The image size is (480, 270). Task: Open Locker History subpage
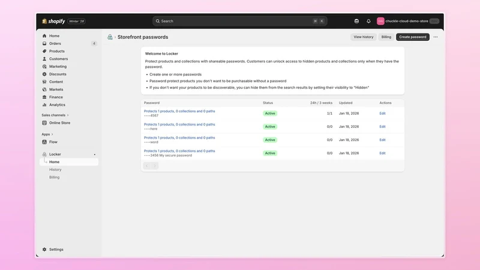point(55,170)
